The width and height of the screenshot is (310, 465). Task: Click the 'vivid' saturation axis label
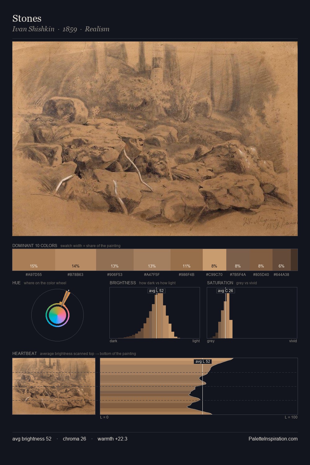pos(293,341)
